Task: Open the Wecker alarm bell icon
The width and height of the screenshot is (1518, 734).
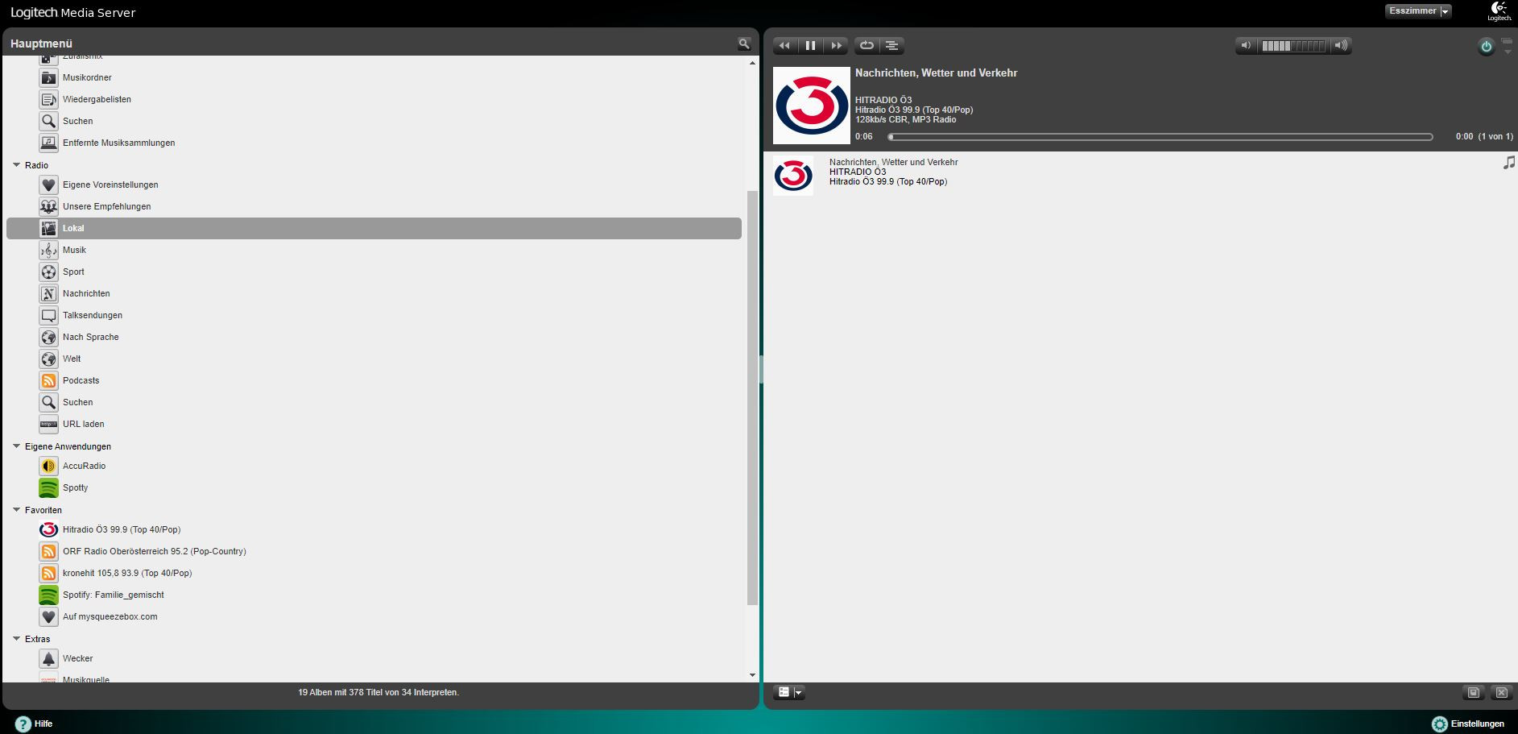Action: 48,659
